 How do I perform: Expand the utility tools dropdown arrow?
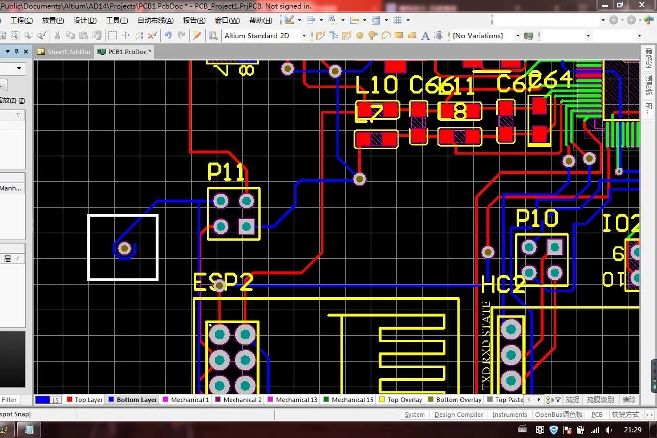click(x=299, y=20)
